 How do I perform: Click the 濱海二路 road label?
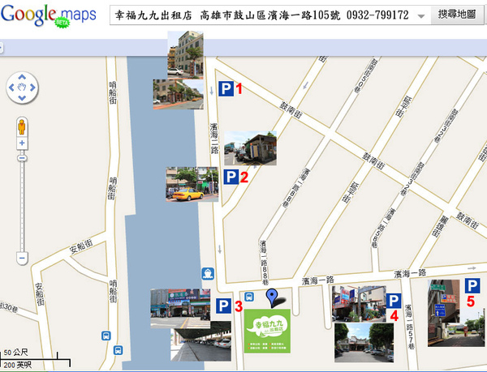coord(214,139)
